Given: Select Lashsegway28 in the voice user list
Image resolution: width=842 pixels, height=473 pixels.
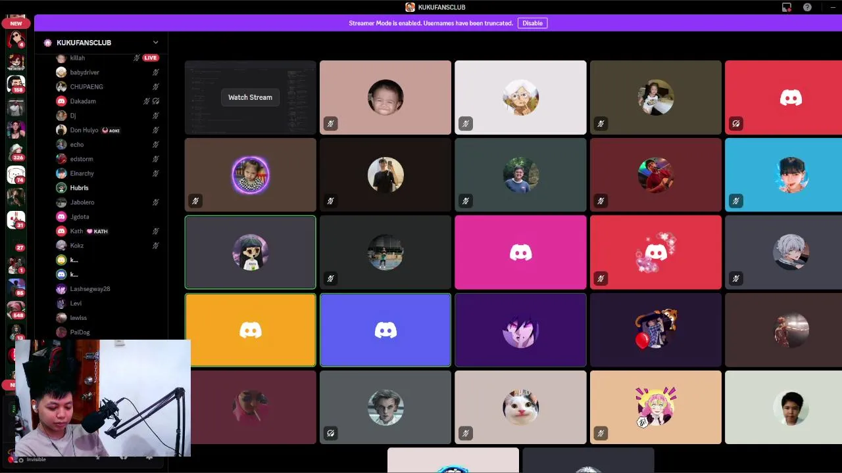Looking at the screenshot, I should [90, 289].
